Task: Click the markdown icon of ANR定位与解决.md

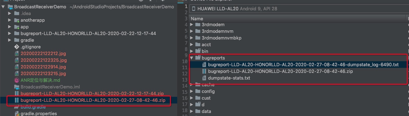Action: [x=16, y=80]
